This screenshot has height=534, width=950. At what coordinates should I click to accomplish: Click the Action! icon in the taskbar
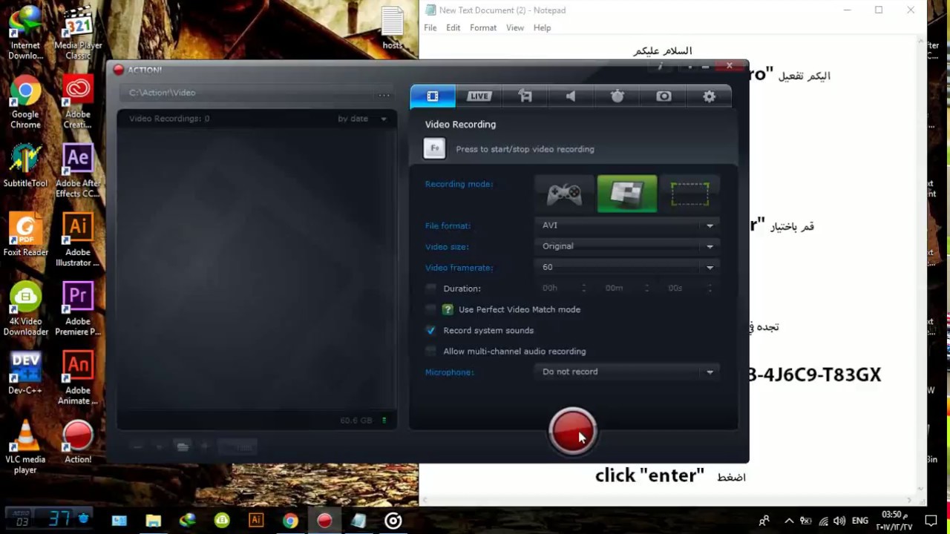324,521
